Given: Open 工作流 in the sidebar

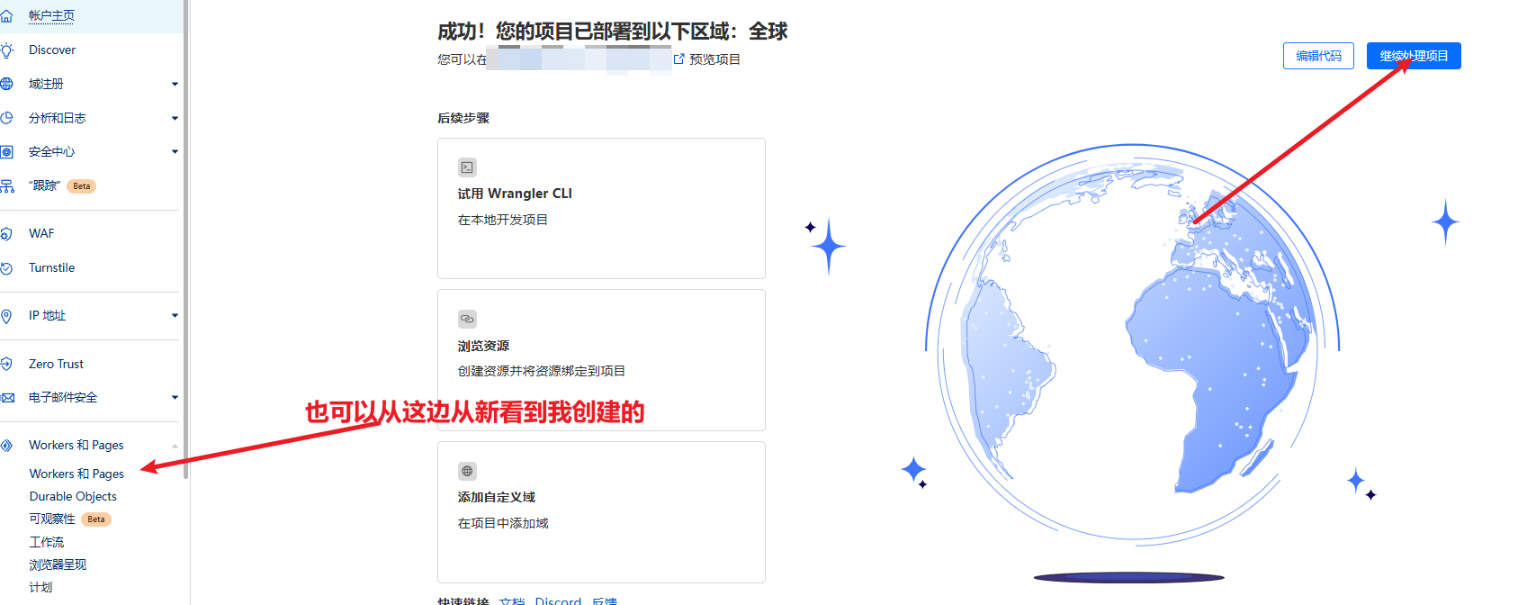Looking at the screenshot, I should pos(47,542).
